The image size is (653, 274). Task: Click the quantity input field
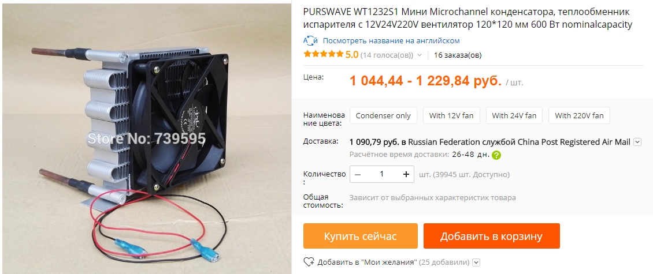point(382,174)
